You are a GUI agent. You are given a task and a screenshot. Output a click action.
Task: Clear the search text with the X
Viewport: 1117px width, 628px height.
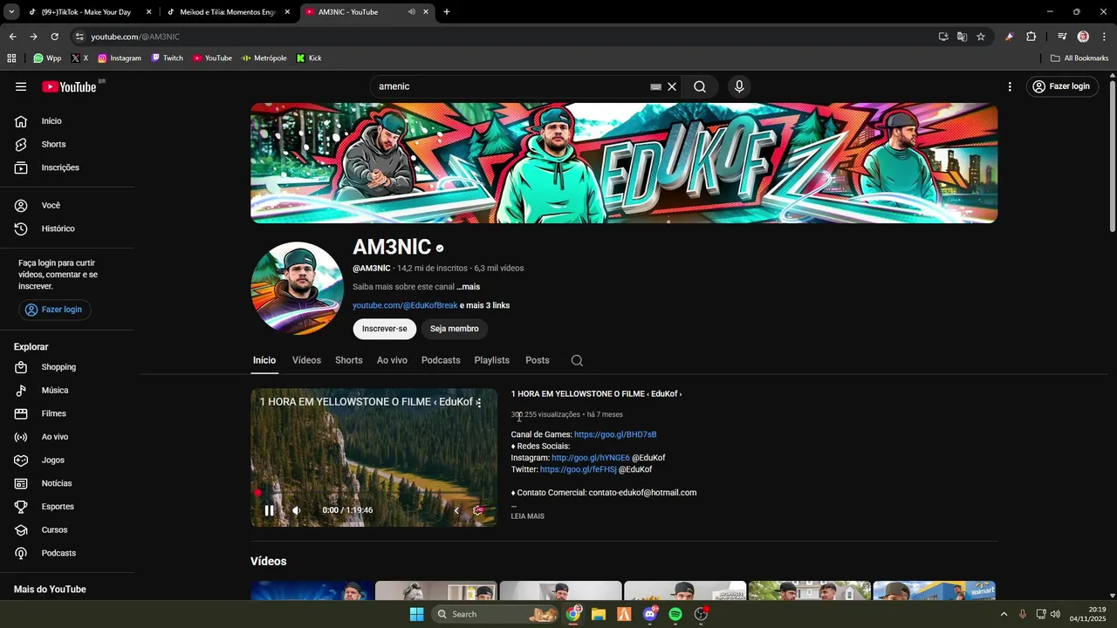click(672, 86)
